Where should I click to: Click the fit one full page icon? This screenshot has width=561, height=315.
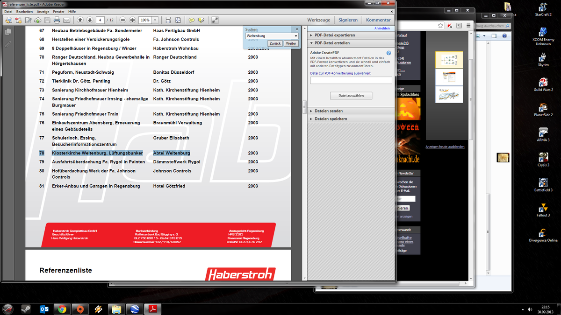coord(178,20)
